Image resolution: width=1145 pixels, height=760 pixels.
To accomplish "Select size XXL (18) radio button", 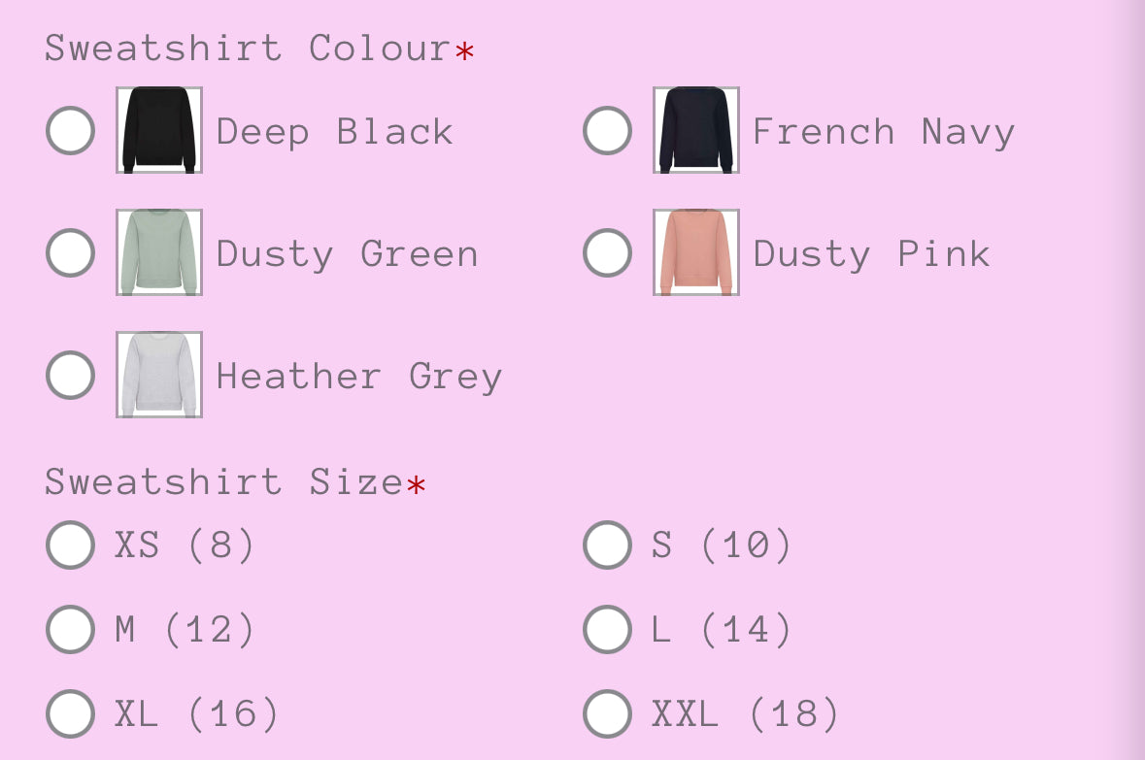I will tap(607, 713).
